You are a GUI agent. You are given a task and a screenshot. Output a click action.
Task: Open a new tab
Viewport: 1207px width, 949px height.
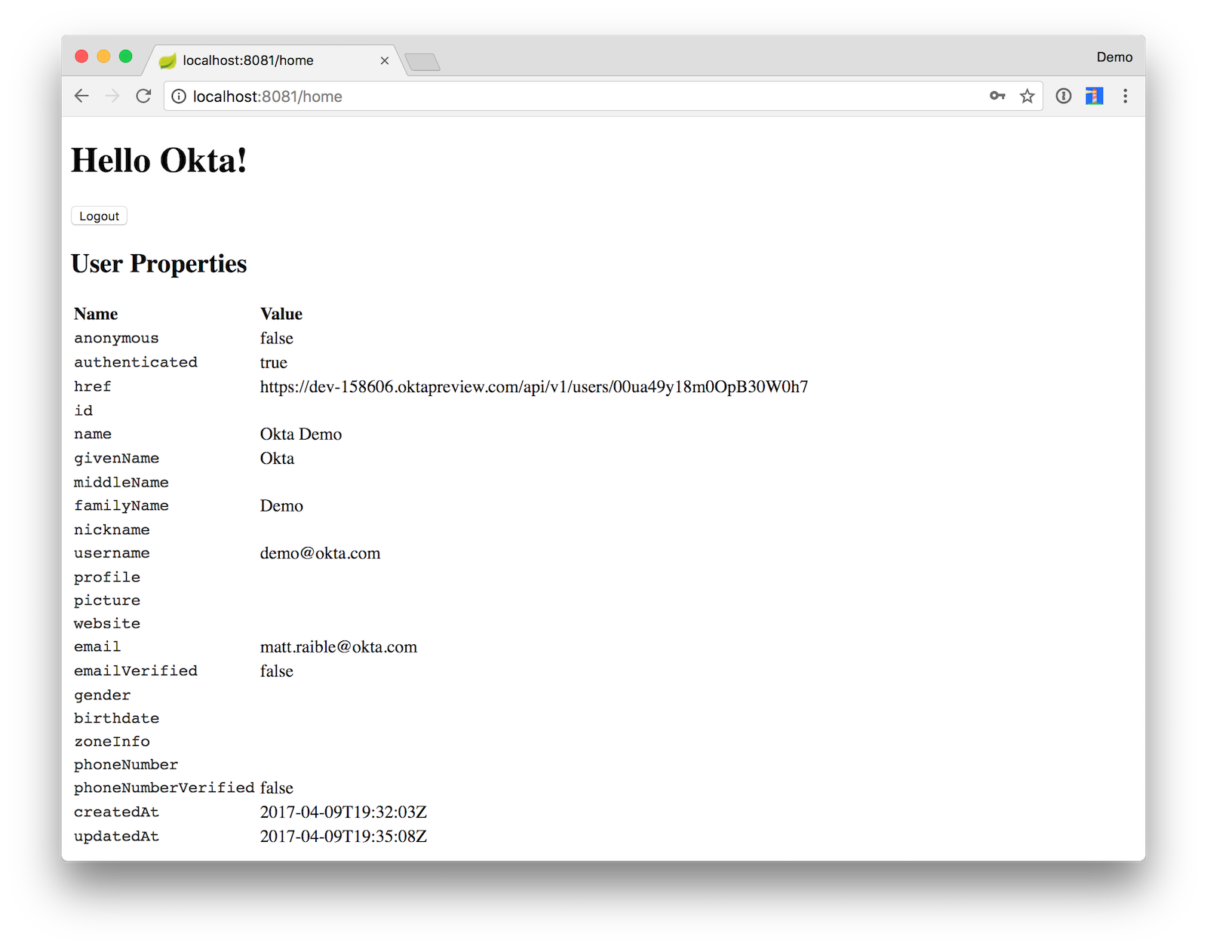[422, 62]
